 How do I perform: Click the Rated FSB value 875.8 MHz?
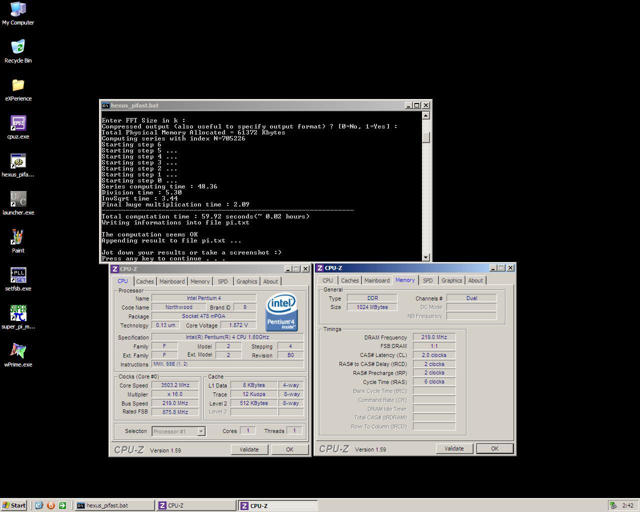pos(175,412)
